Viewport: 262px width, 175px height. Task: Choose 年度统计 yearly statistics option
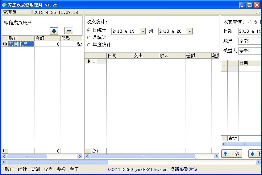[x=89, y=45]
